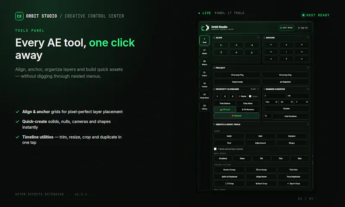The image size is (345, 207).
Task: Create a Camera layer
Action: (x=292, y=136)
